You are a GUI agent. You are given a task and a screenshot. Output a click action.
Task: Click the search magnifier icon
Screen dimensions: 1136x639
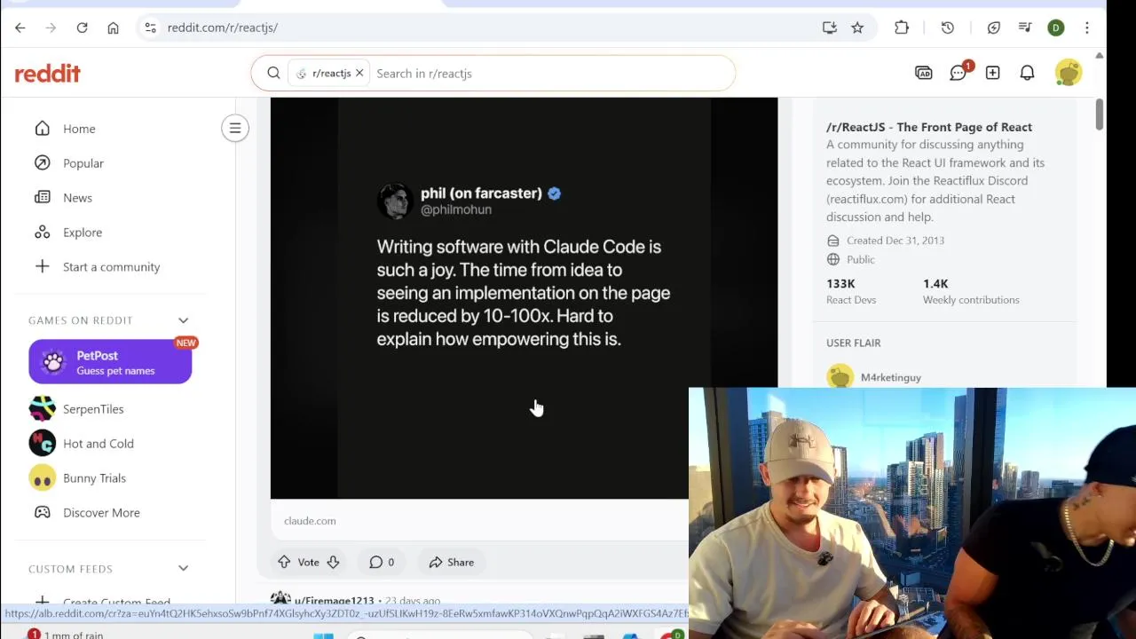tap(273, 73)
